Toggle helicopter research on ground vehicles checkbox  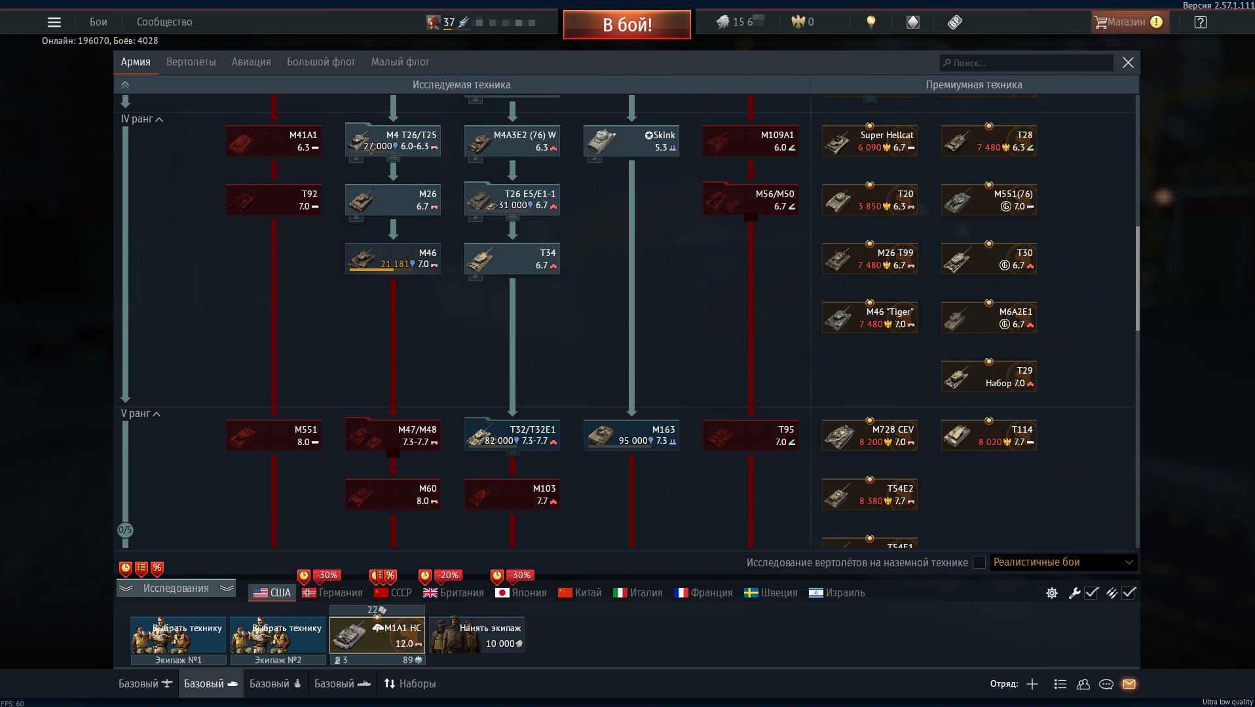point(979,562)
